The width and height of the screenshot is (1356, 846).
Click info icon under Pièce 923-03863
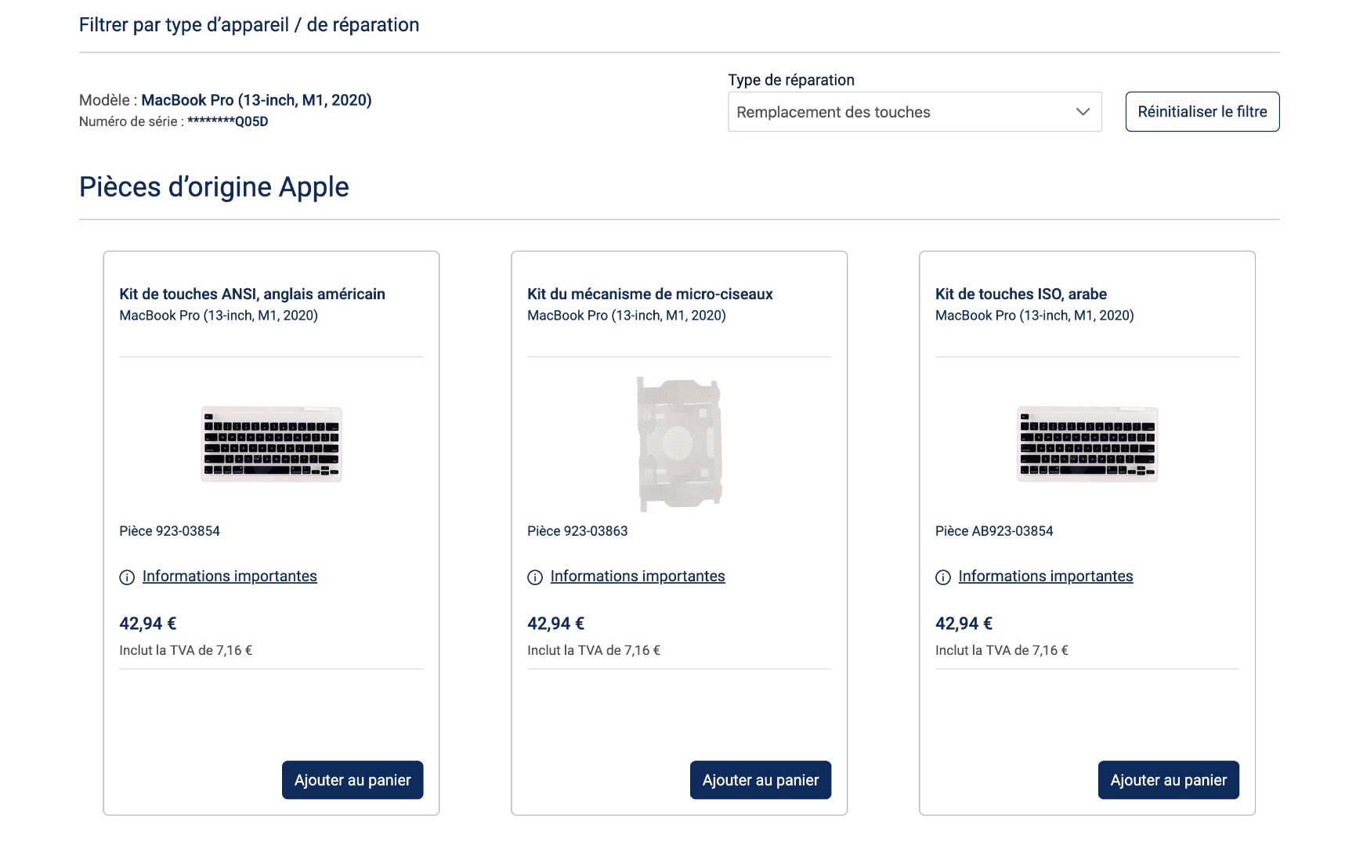pos(535,577)
